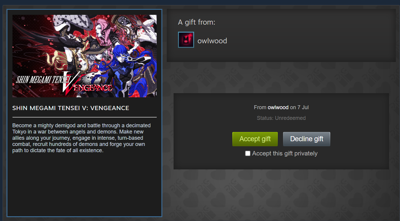Click the Accept gift button
Viewport: 400px width, 221px height.
(x=255, y=139)
